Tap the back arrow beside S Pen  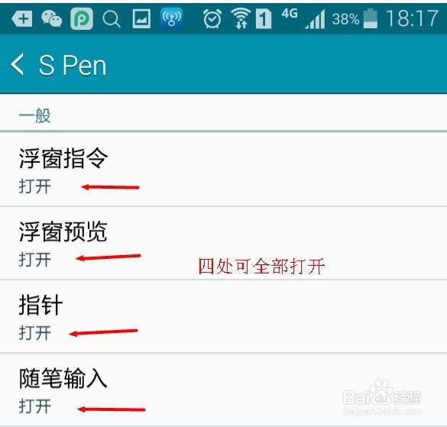17,65
